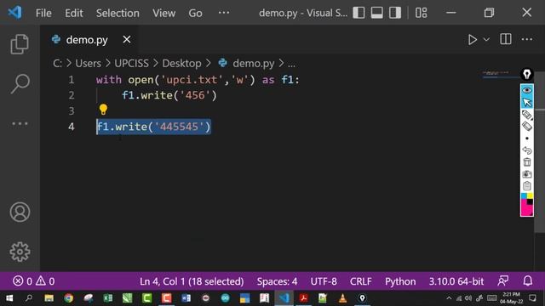Open errors and warnings in status bar

[x=34, y=281]
